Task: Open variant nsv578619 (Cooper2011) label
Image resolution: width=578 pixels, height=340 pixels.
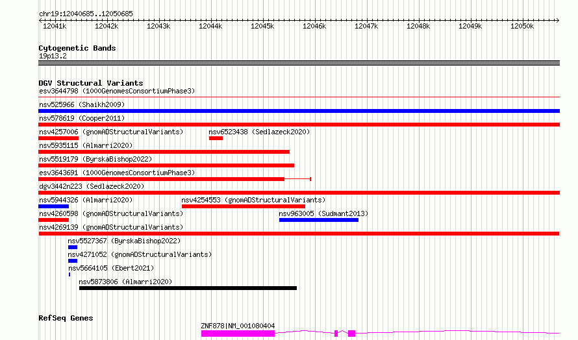Action: (x=82, y=118)
